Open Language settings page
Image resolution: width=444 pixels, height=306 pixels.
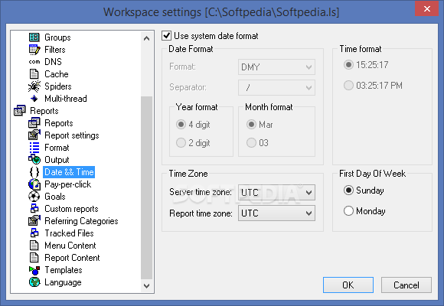click(x=63, y=282)
